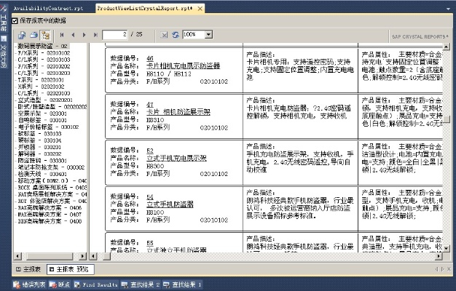456x291 pixels.
Task: Open the 错误列表 panel tab
Action: [x=29, y=284]
